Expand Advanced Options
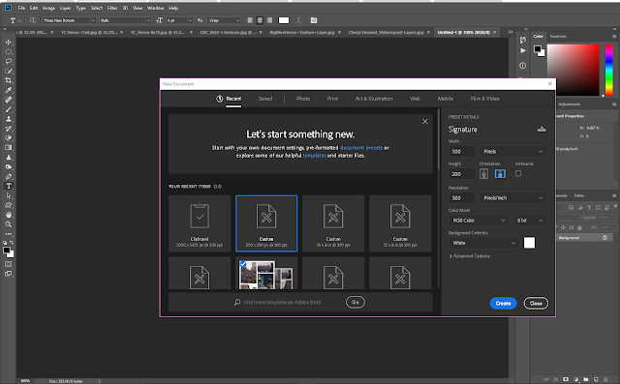 click(469, 256)
